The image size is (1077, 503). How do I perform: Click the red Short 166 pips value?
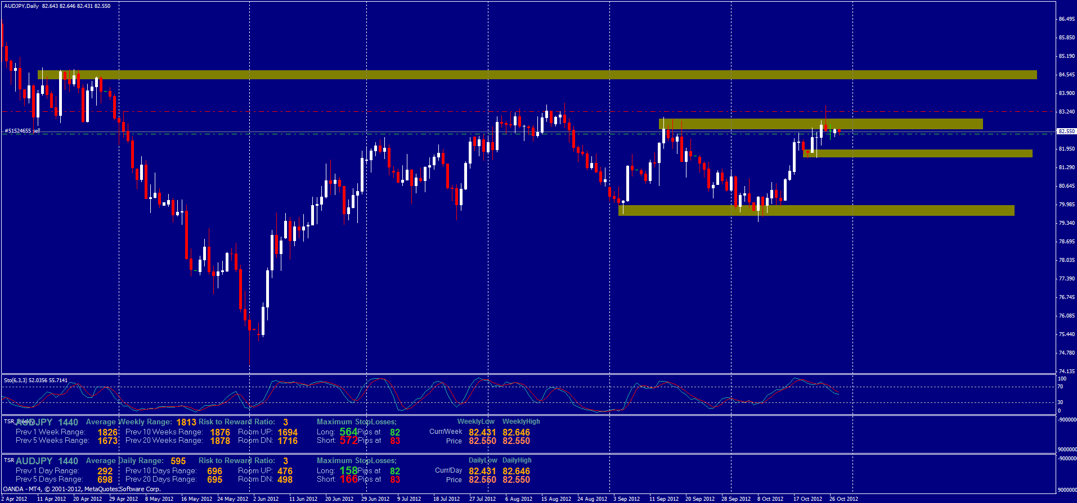[348, 479]
